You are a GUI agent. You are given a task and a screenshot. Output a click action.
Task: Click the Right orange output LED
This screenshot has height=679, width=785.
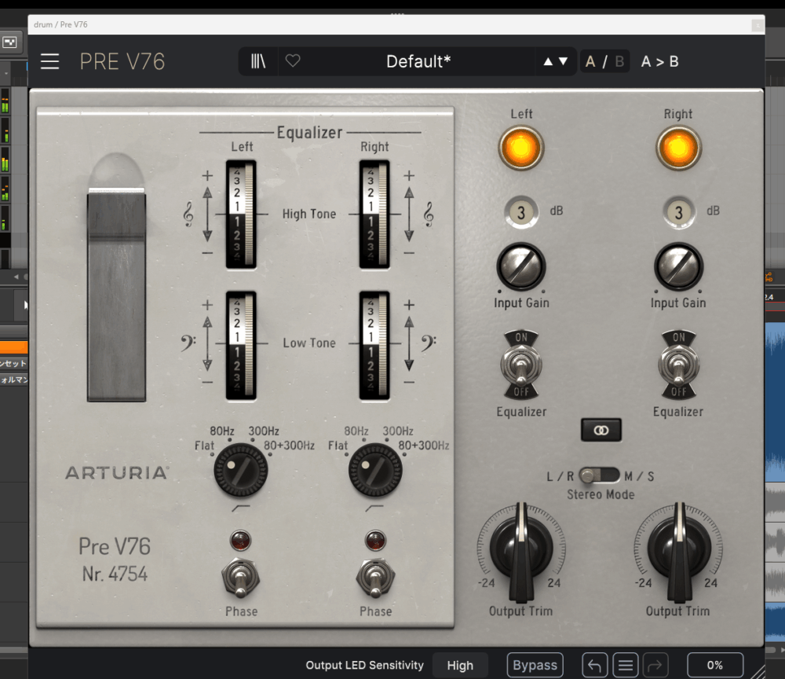tap(678, 148)
